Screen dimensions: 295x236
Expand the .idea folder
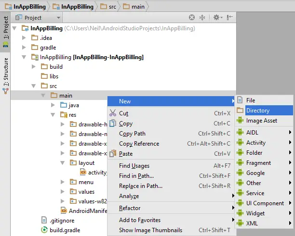[x=24, y=37]
